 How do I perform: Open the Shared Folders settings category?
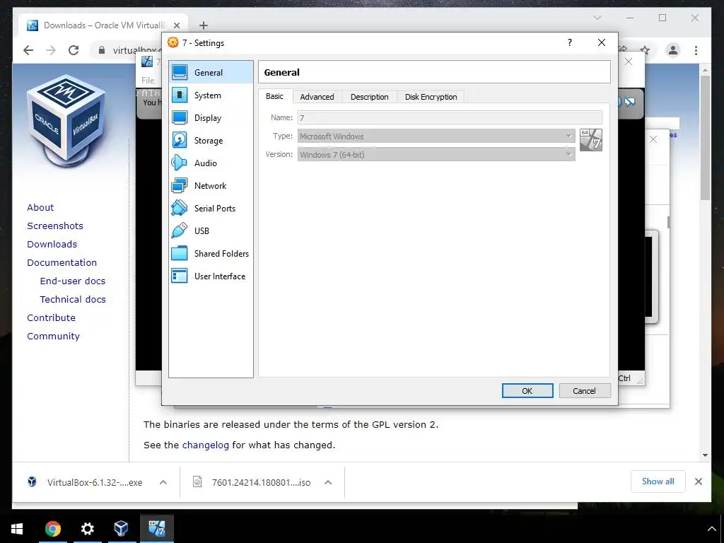click(x=211, y=254)
